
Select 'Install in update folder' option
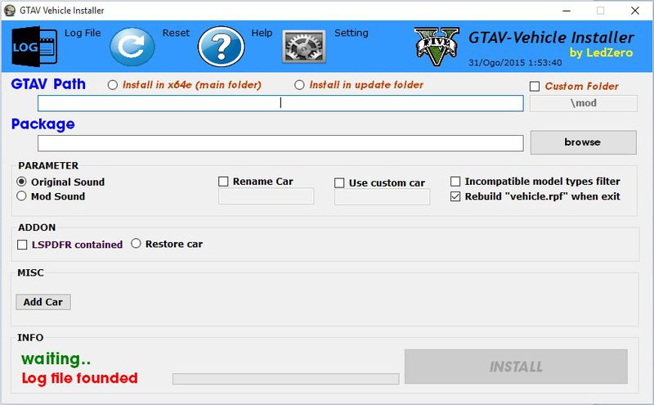299,85
